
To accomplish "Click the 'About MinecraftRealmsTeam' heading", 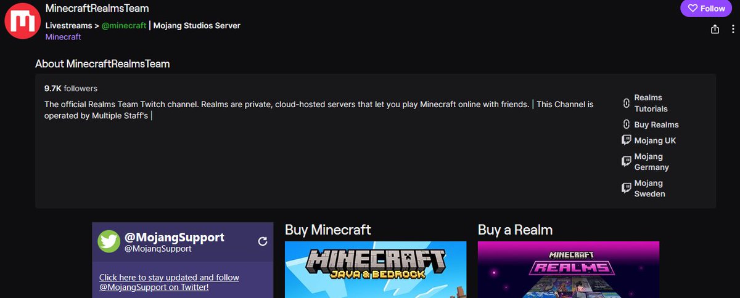I will pyautogui.click(x=102, y=64).
